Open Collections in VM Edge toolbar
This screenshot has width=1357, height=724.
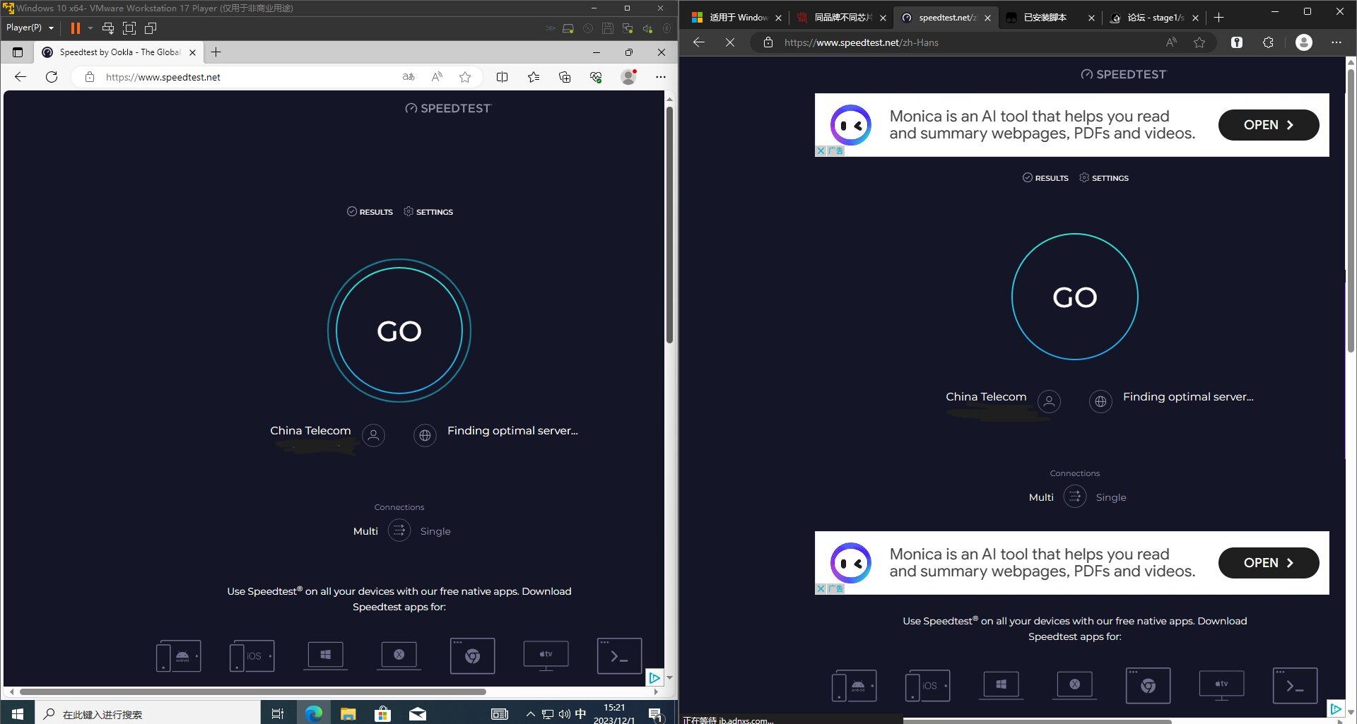[565, 77]
